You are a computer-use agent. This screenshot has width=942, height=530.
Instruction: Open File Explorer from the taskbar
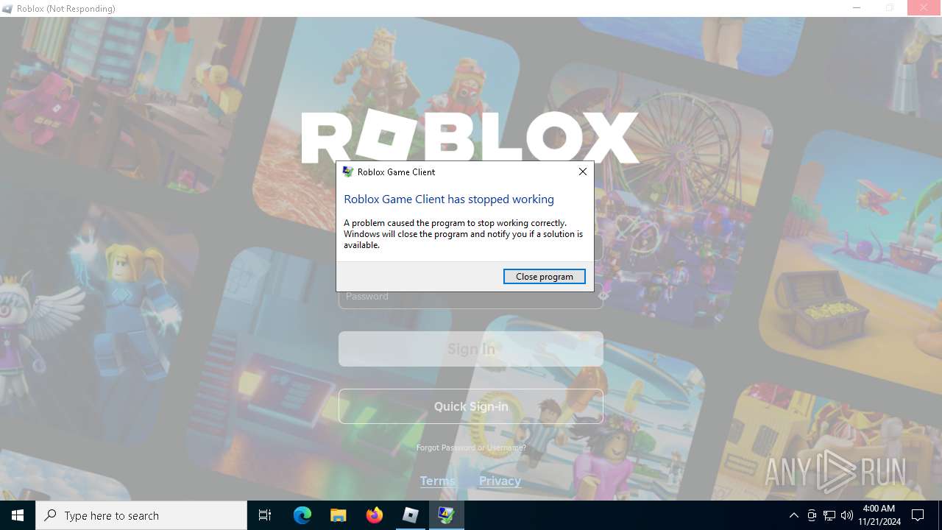click(338, 515)
